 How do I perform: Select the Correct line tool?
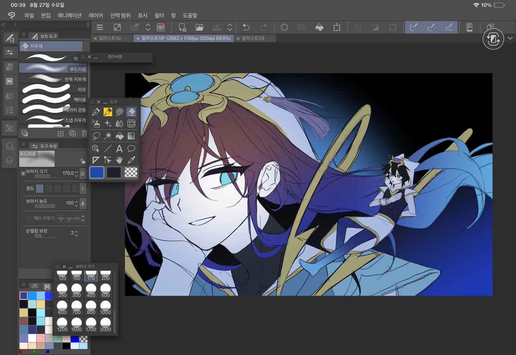pyautogui.click(x=108, y=160)
